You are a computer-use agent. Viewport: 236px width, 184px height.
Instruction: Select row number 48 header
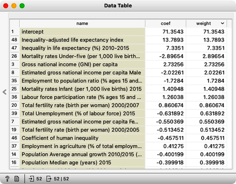pyautogui.click(x=14, y=40)
